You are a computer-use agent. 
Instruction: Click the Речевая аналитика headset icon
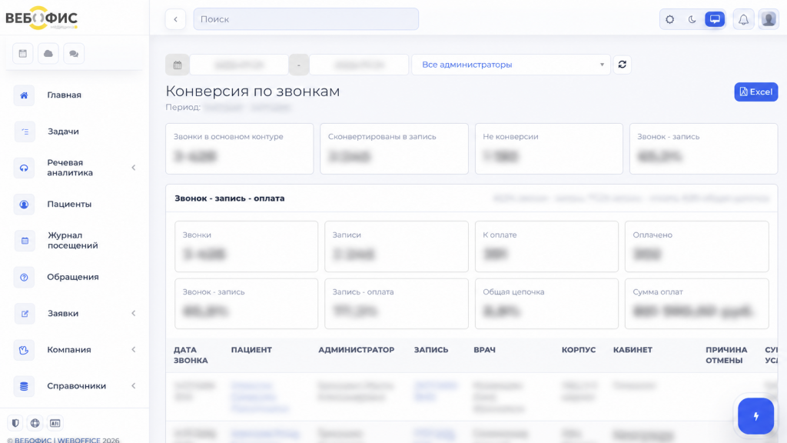coord(24,168)
